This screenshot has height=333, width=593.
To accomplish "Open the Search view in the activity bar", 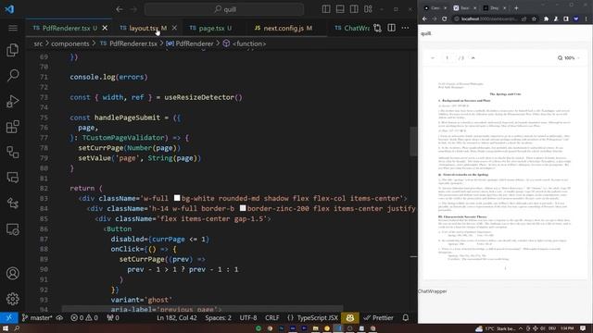I will pos(12,76).
